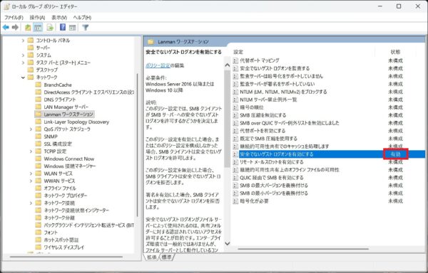Select the サーバー tree item
428x273 pixels.
click(43, 48)
